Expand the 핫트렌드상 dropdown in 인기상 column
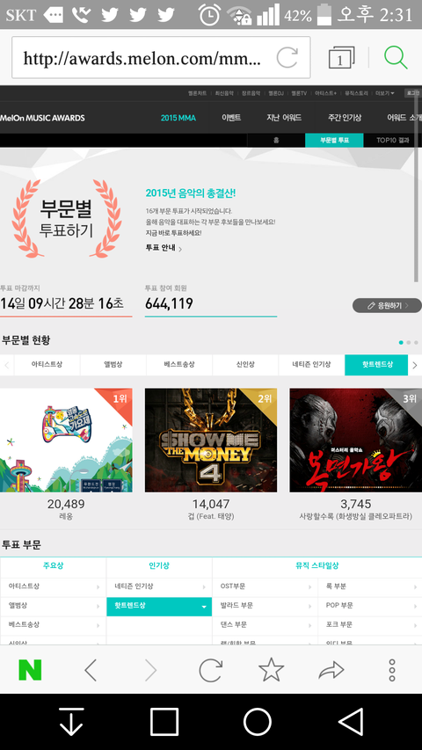This screenshot has height=750, width=422. pyautogui.click(x=159, y=606)
